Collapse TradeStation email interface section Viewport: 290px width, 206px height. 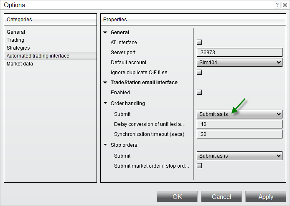tap(105, 83)
